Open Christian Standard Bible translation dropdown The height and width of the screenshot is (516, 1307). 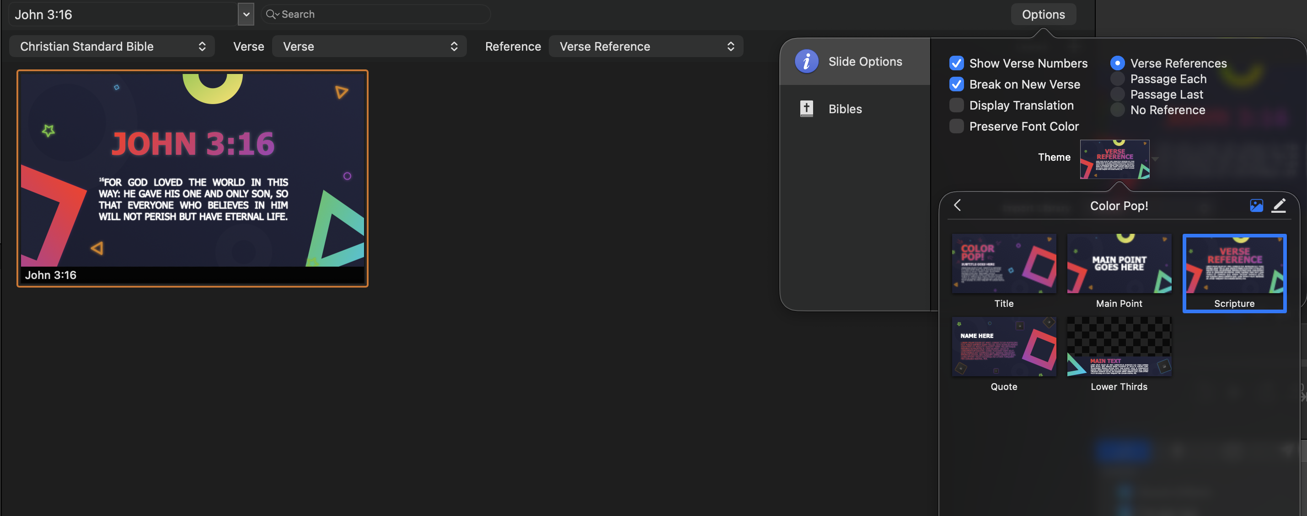[112, 47]
